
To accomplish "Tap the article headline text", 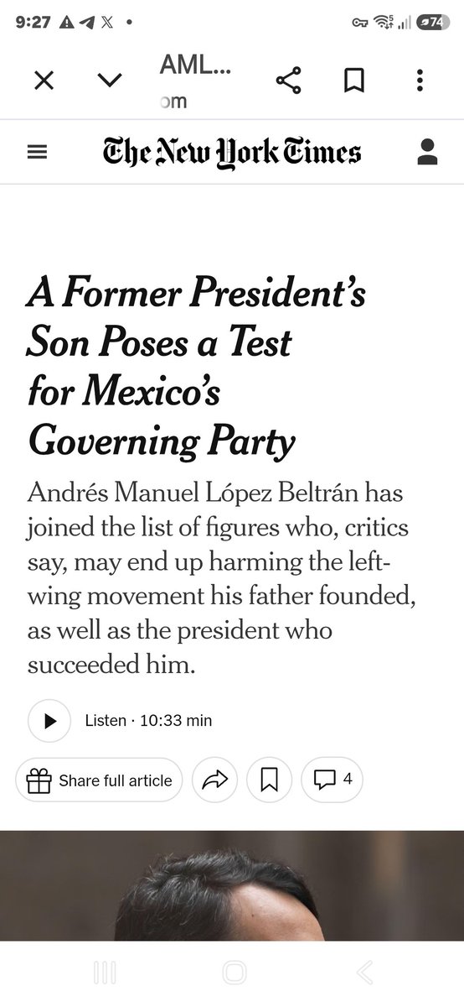I will [x=196, y=367].
